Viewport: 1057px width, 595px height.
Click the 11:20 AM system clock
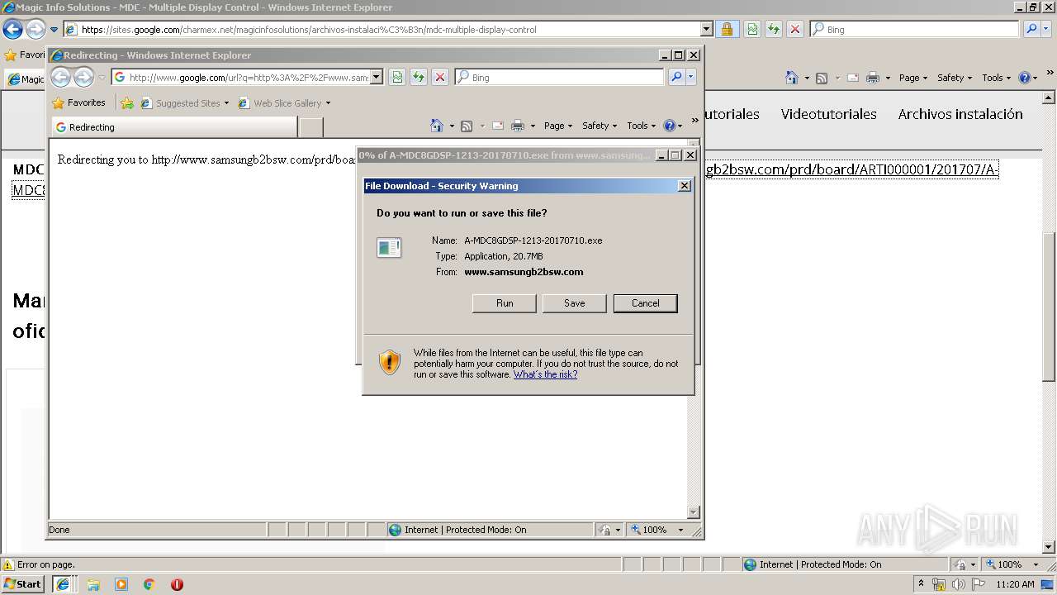tap(1015, 584)
